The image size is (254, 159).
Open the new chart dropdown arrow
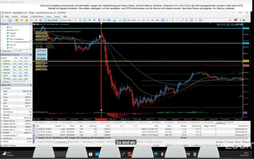(7, 20)
